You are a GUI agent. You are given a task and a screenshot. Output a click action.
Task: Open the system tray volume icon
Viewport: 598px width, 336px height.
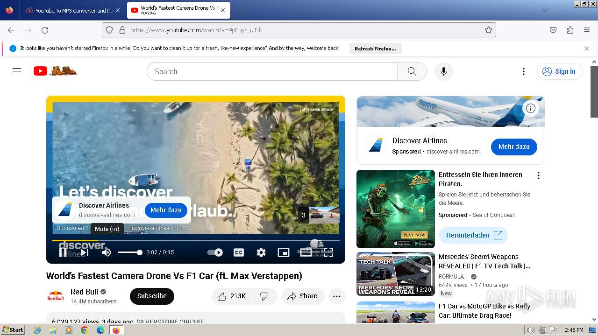(531, 330)
